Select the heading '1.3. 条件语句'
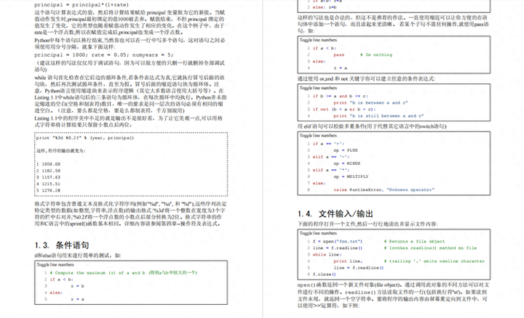Screen dimensions: 524x318 click(x=62, y=245)
